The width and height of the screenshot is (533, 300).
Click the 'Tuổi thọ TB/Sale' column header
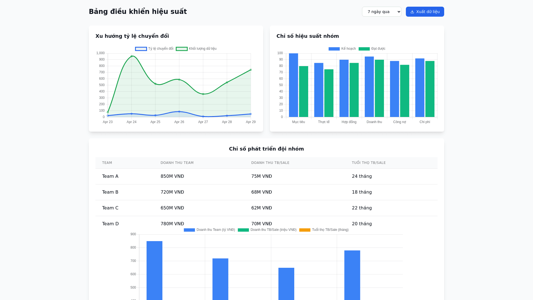369,163
